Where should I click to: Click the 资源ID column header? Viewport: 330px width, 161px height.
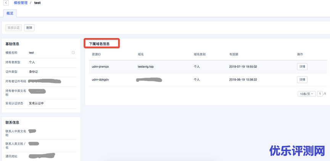[x=96, y=54]
